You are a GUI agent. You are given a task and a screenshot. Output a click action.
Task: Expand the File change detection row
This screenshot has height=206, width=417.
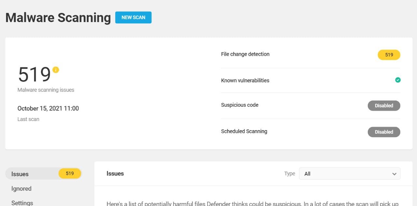(245, 54)
